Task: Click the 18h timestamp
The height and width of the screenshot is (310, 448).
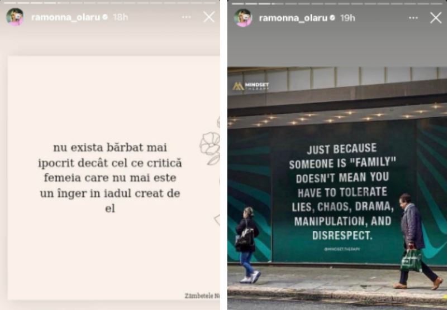Action: click(x=120, y=17)
